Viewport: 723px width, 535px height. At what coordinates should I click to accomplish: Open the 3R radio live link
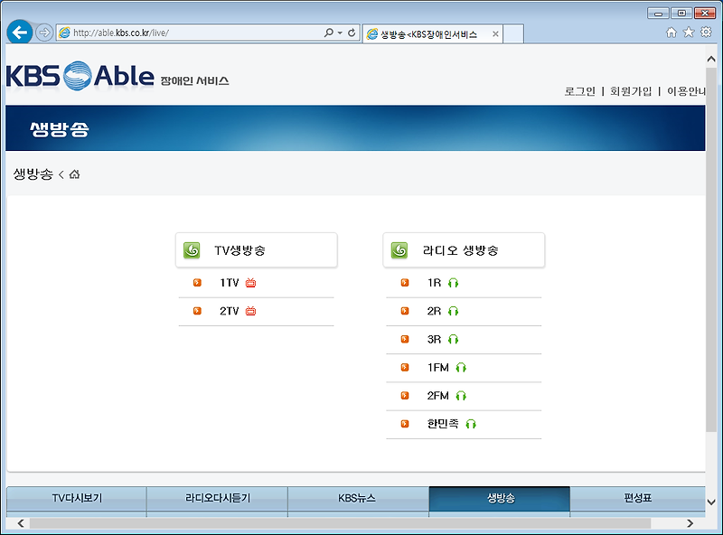(434, 340)
